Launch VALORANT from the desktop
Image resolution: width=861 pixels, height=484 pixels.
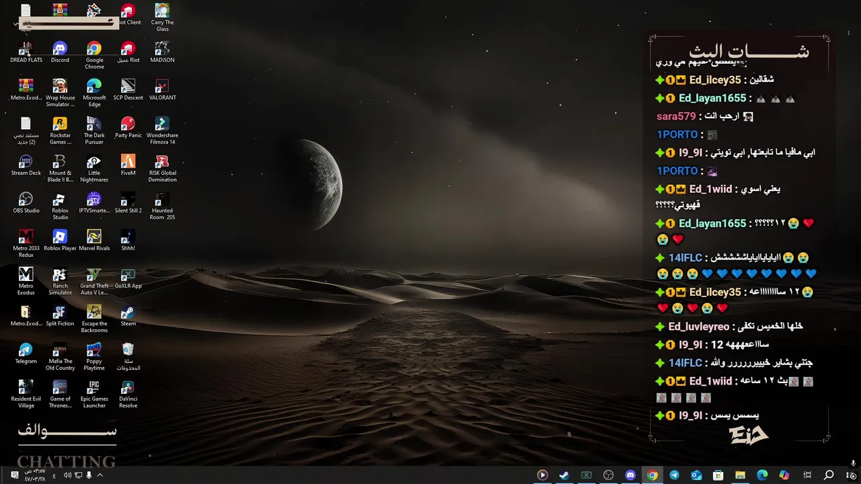click(x=162, y=90)
